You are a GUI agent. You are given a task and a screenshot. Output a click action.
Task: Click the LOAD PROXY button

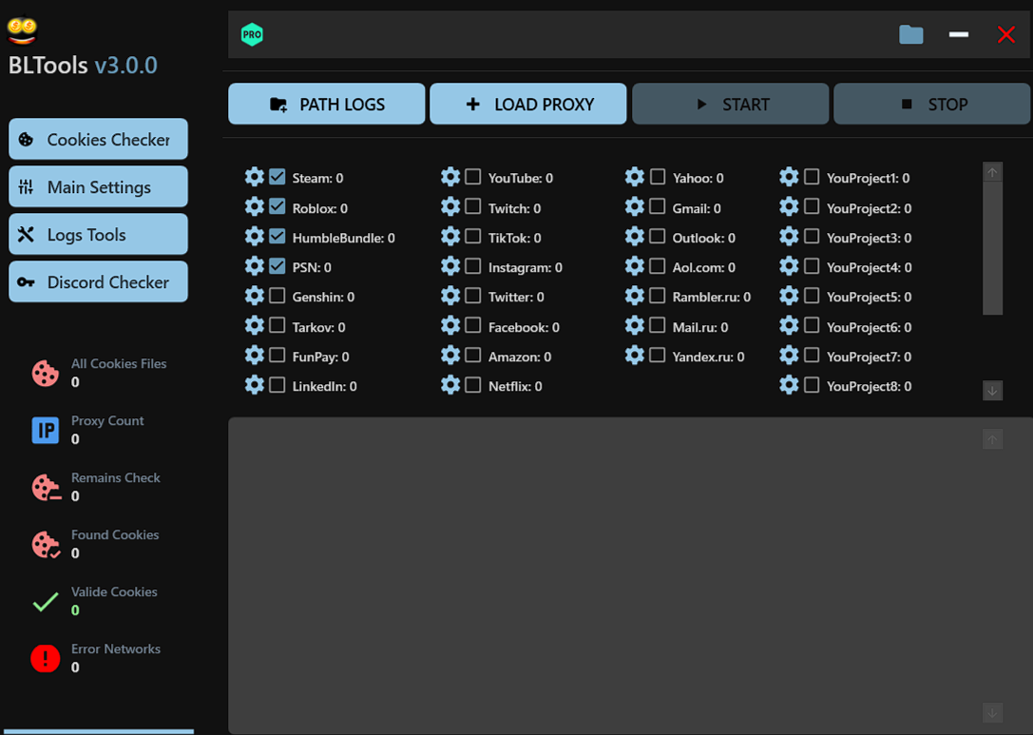(x=528, y=105)
